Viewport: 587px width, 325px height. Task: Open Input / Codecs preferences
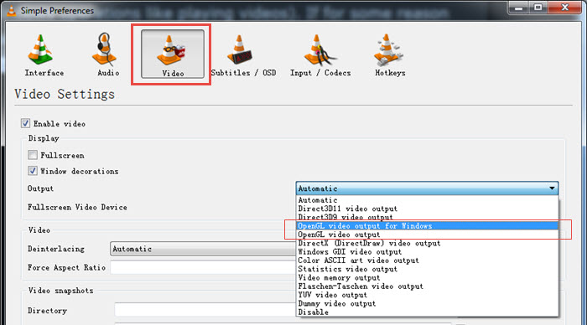(x=320, y=54)
